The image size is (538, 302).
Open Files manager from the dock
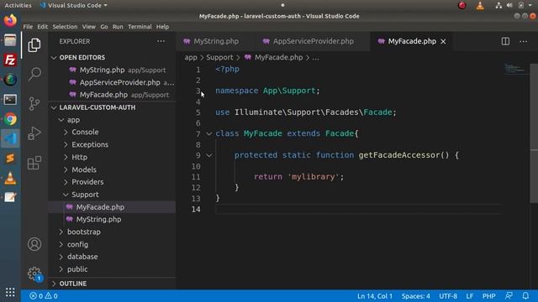(x=10, y=40)
